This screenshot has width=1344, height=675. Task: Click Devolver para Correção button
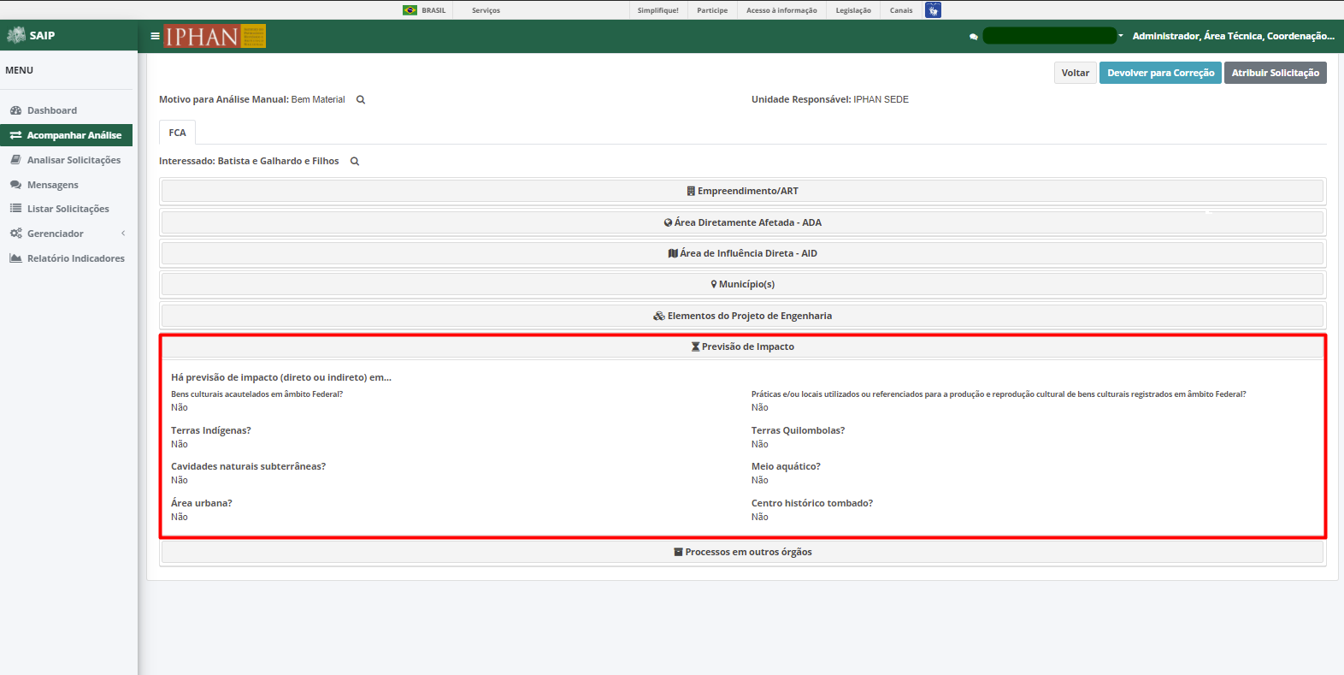pos(1160,73)
